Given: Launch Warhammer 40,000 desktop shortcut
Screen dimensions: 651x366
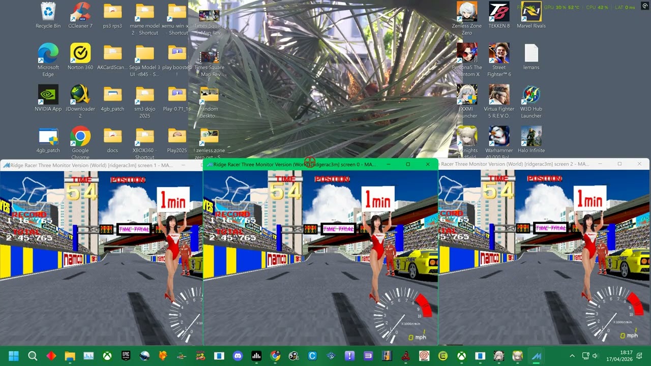Looking at the screenshot, I should click(499, 143).
